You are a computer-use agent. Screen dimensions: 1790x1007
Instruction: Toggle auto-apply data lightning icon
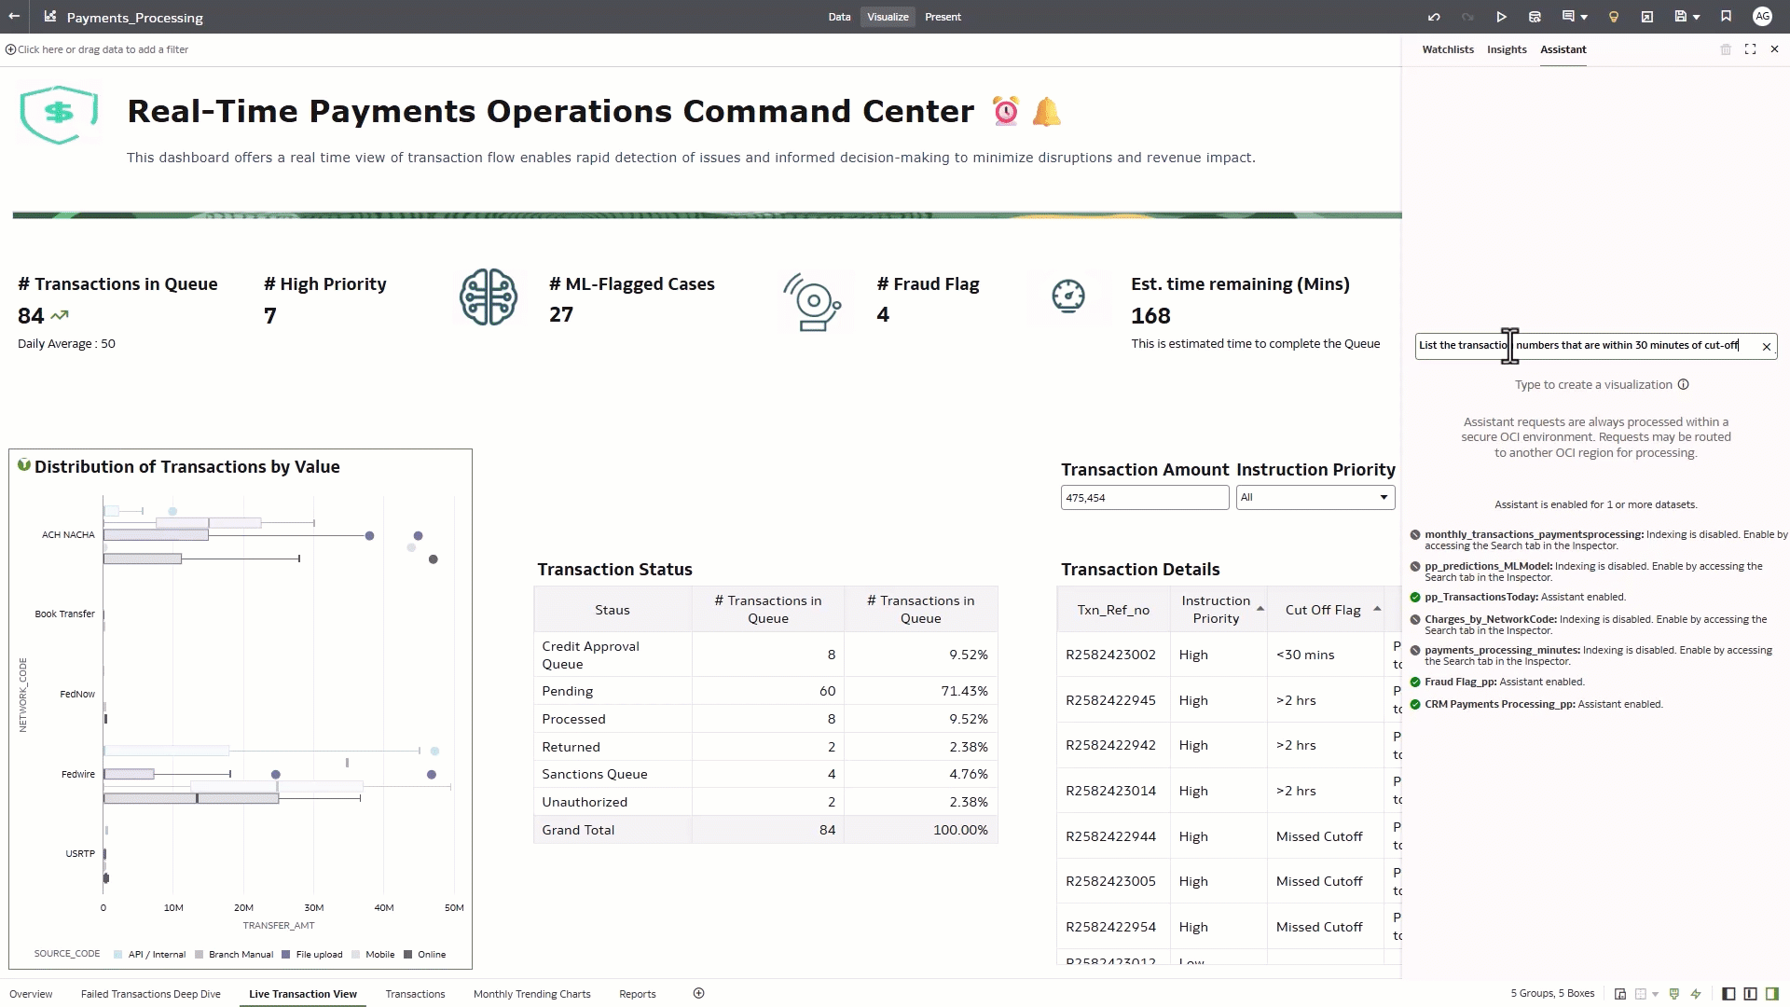tap(1696, 993)
